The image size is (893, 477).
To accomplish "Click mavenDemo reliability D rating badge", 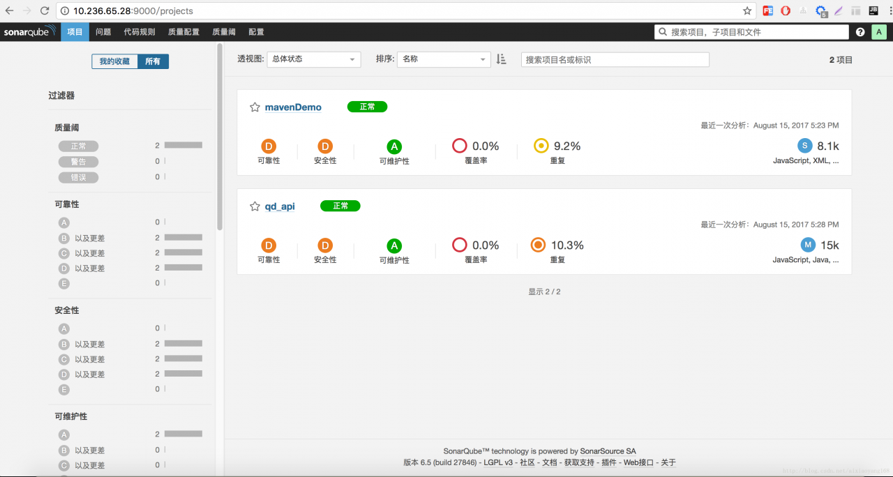I will click(269, 146).
